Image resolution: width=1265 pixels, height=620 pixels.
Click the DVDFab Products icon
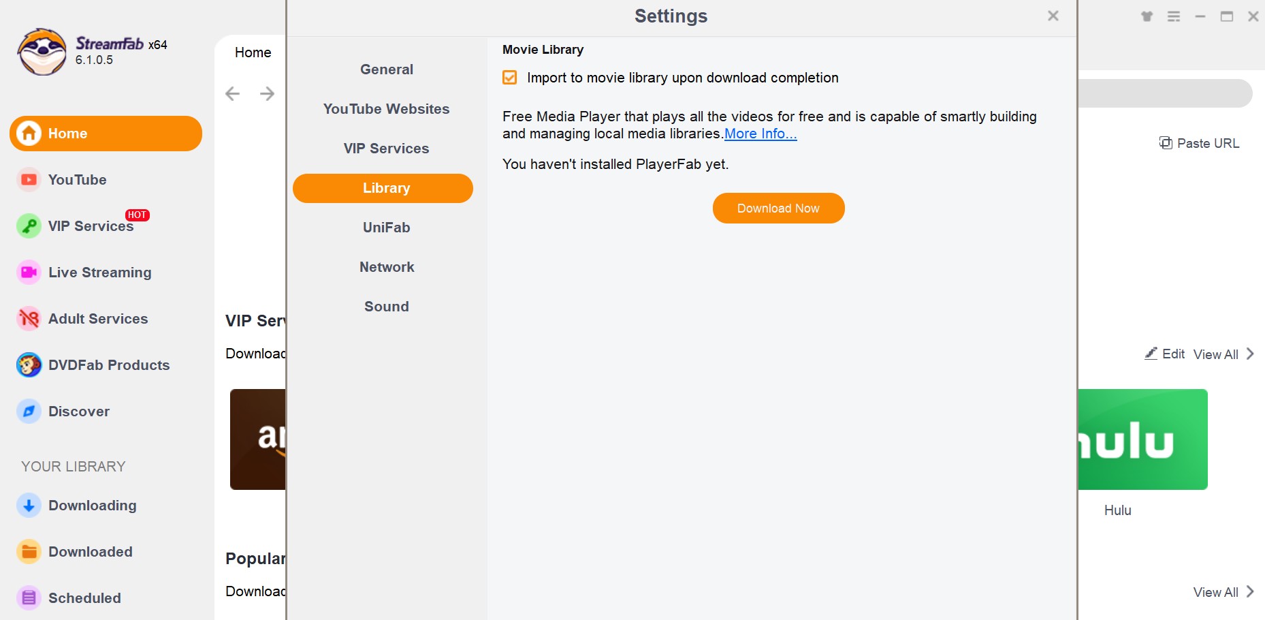tap(29, 365)
